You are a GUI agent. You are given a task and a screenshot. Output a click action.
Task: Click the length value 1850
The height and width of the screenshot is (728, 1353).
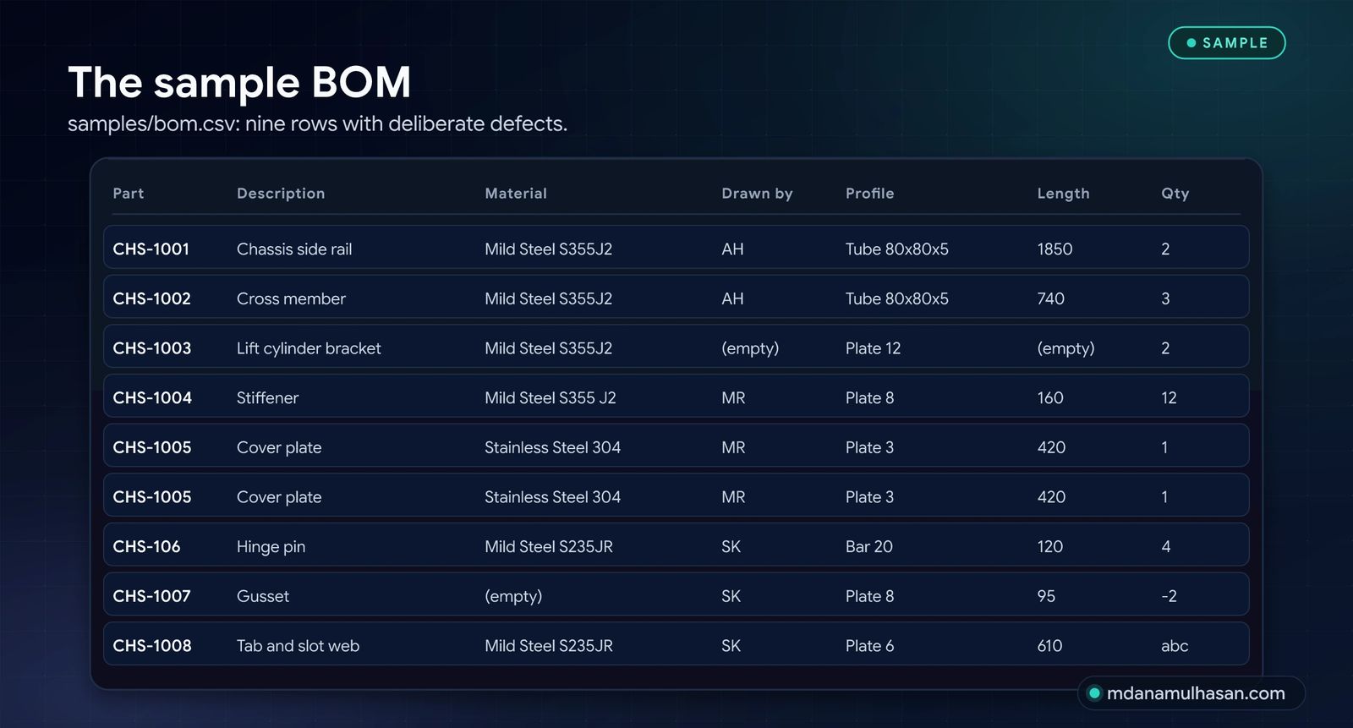point(1054,249)
